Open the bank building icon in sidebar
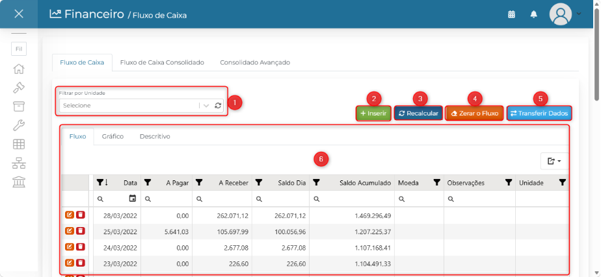Viewport: 601px width, 277px height. point(19,182)
